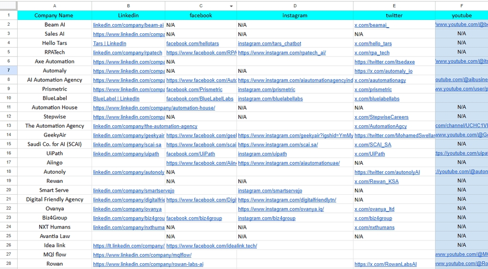The image size is (488, 269).
Task: Select the 'NXT Humans' company cell
Action: (54, 227)
